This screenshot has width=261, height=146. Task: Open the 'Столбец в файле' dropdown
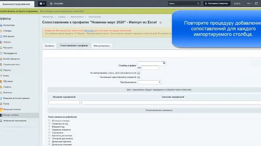(151, 63)
